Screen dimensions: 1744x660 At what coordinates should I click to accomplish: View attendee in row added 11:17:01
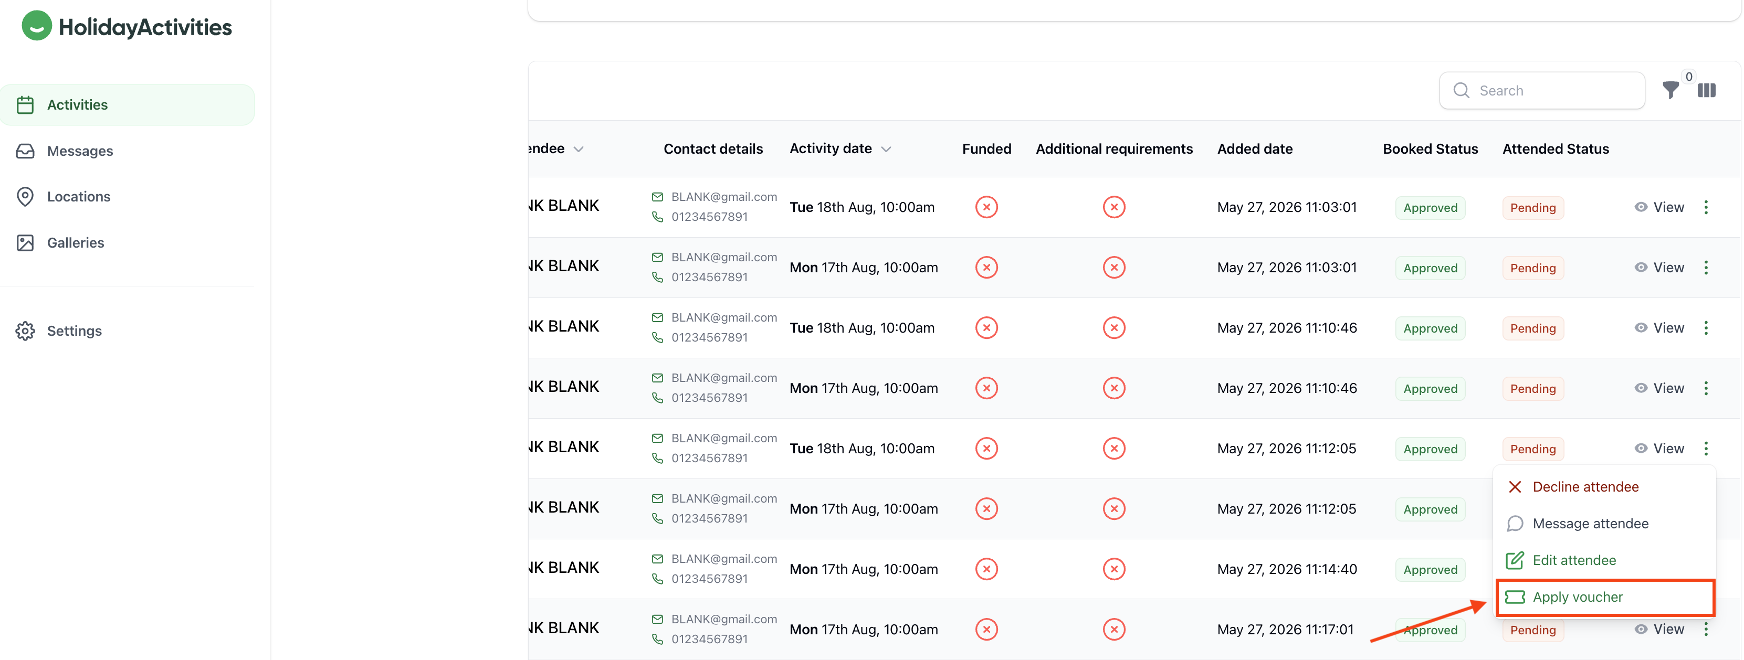(x=1659, y=629)
